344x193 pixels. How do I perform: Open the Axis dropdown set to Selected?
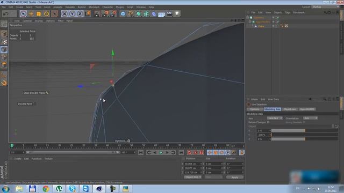click(275, 118)
